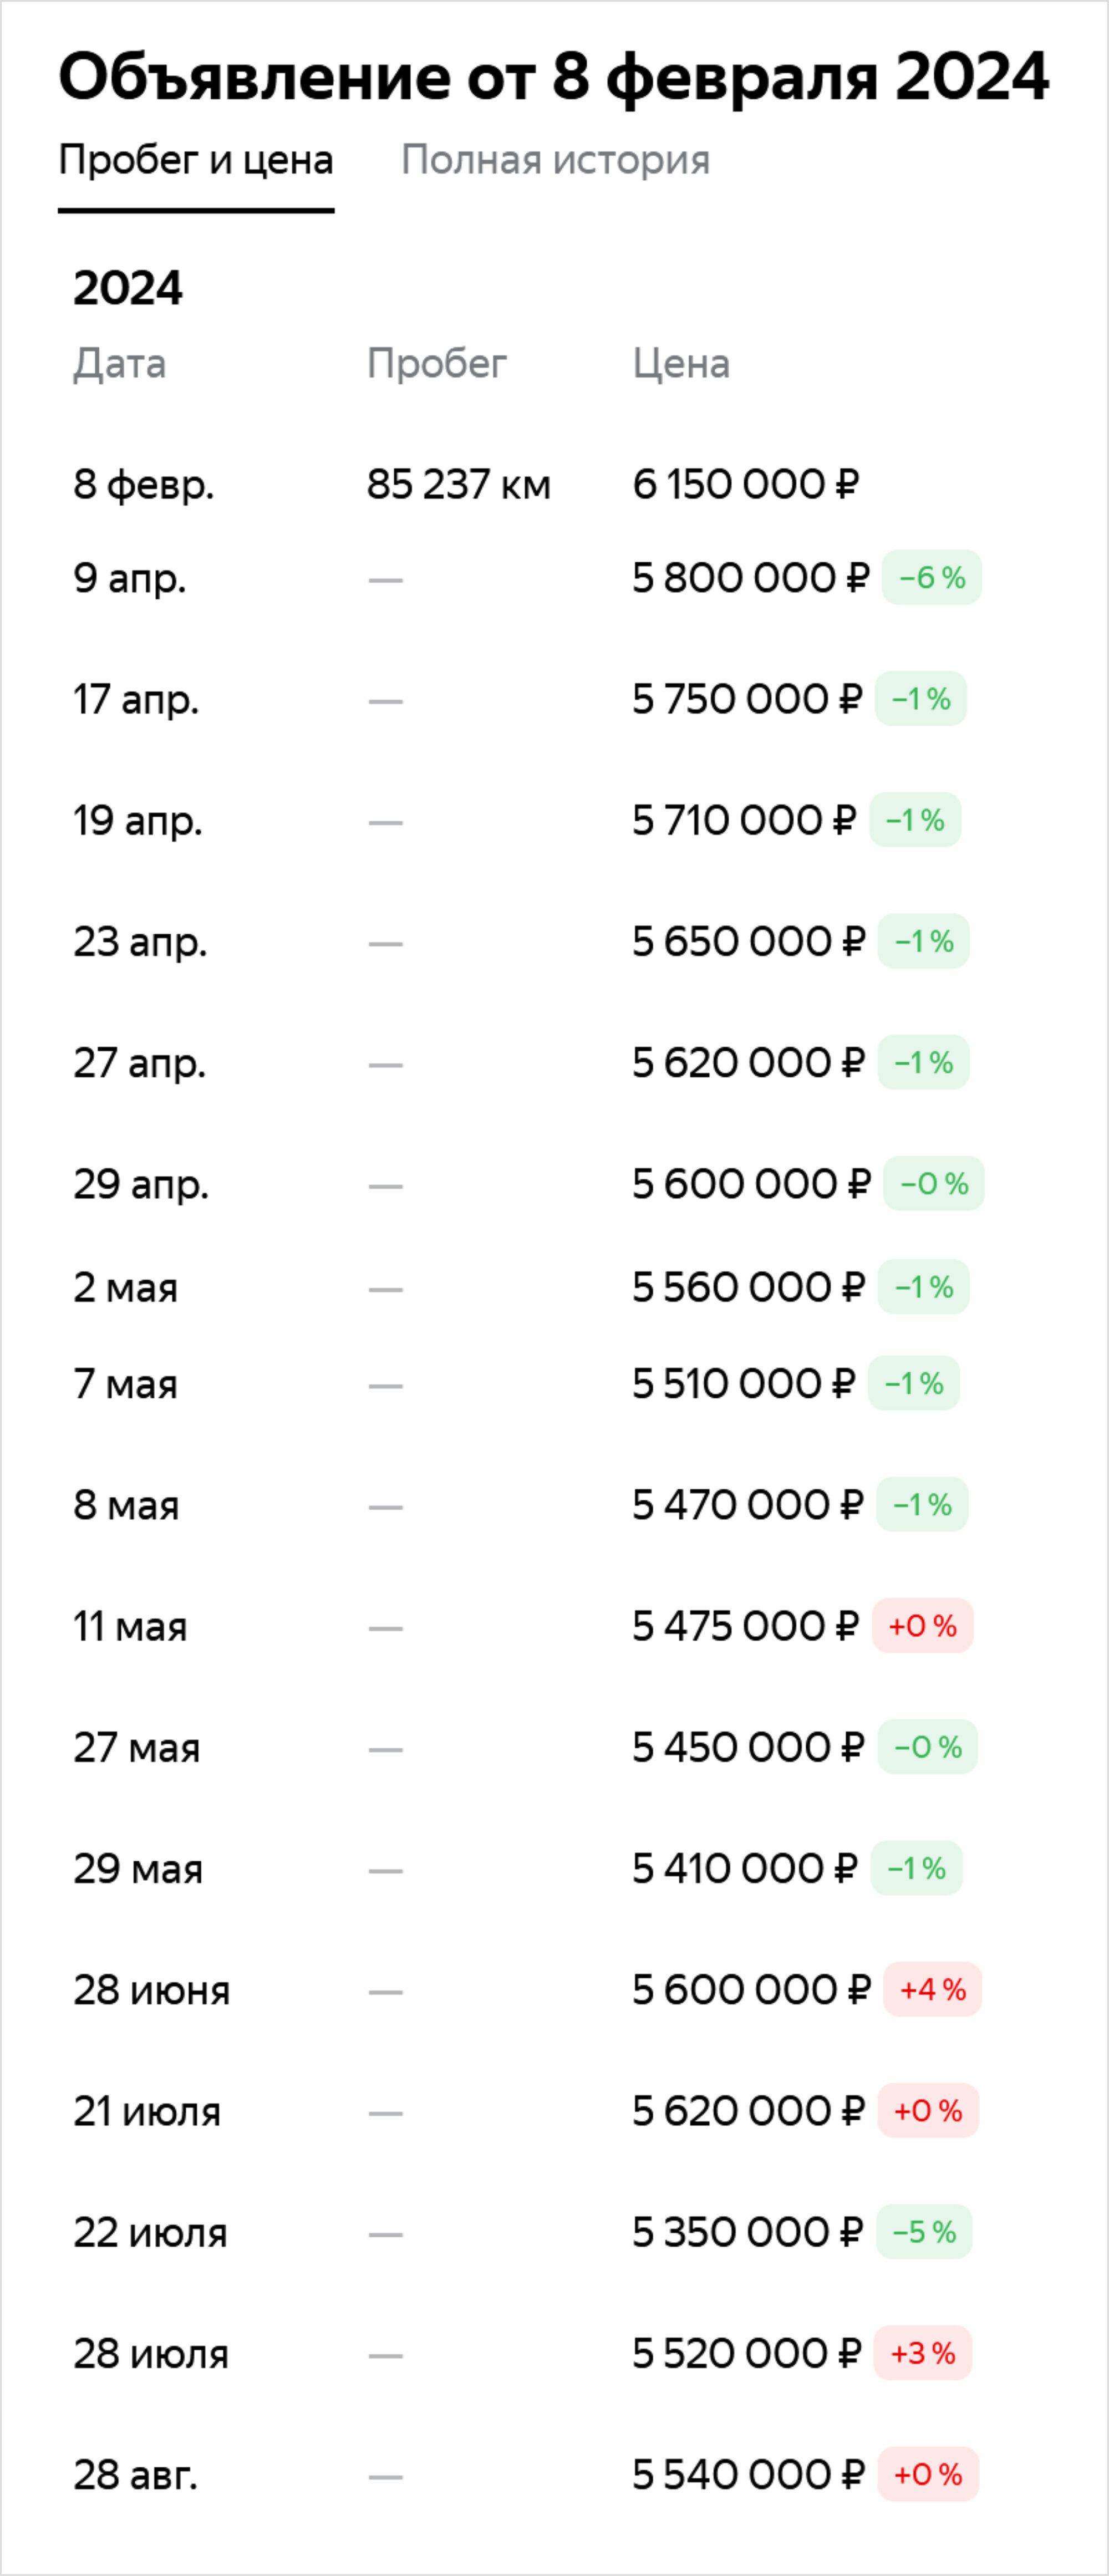Click the −1 % badge on 17 апр.
The image size is (1109, 2576).
click(x=920, y=699)
